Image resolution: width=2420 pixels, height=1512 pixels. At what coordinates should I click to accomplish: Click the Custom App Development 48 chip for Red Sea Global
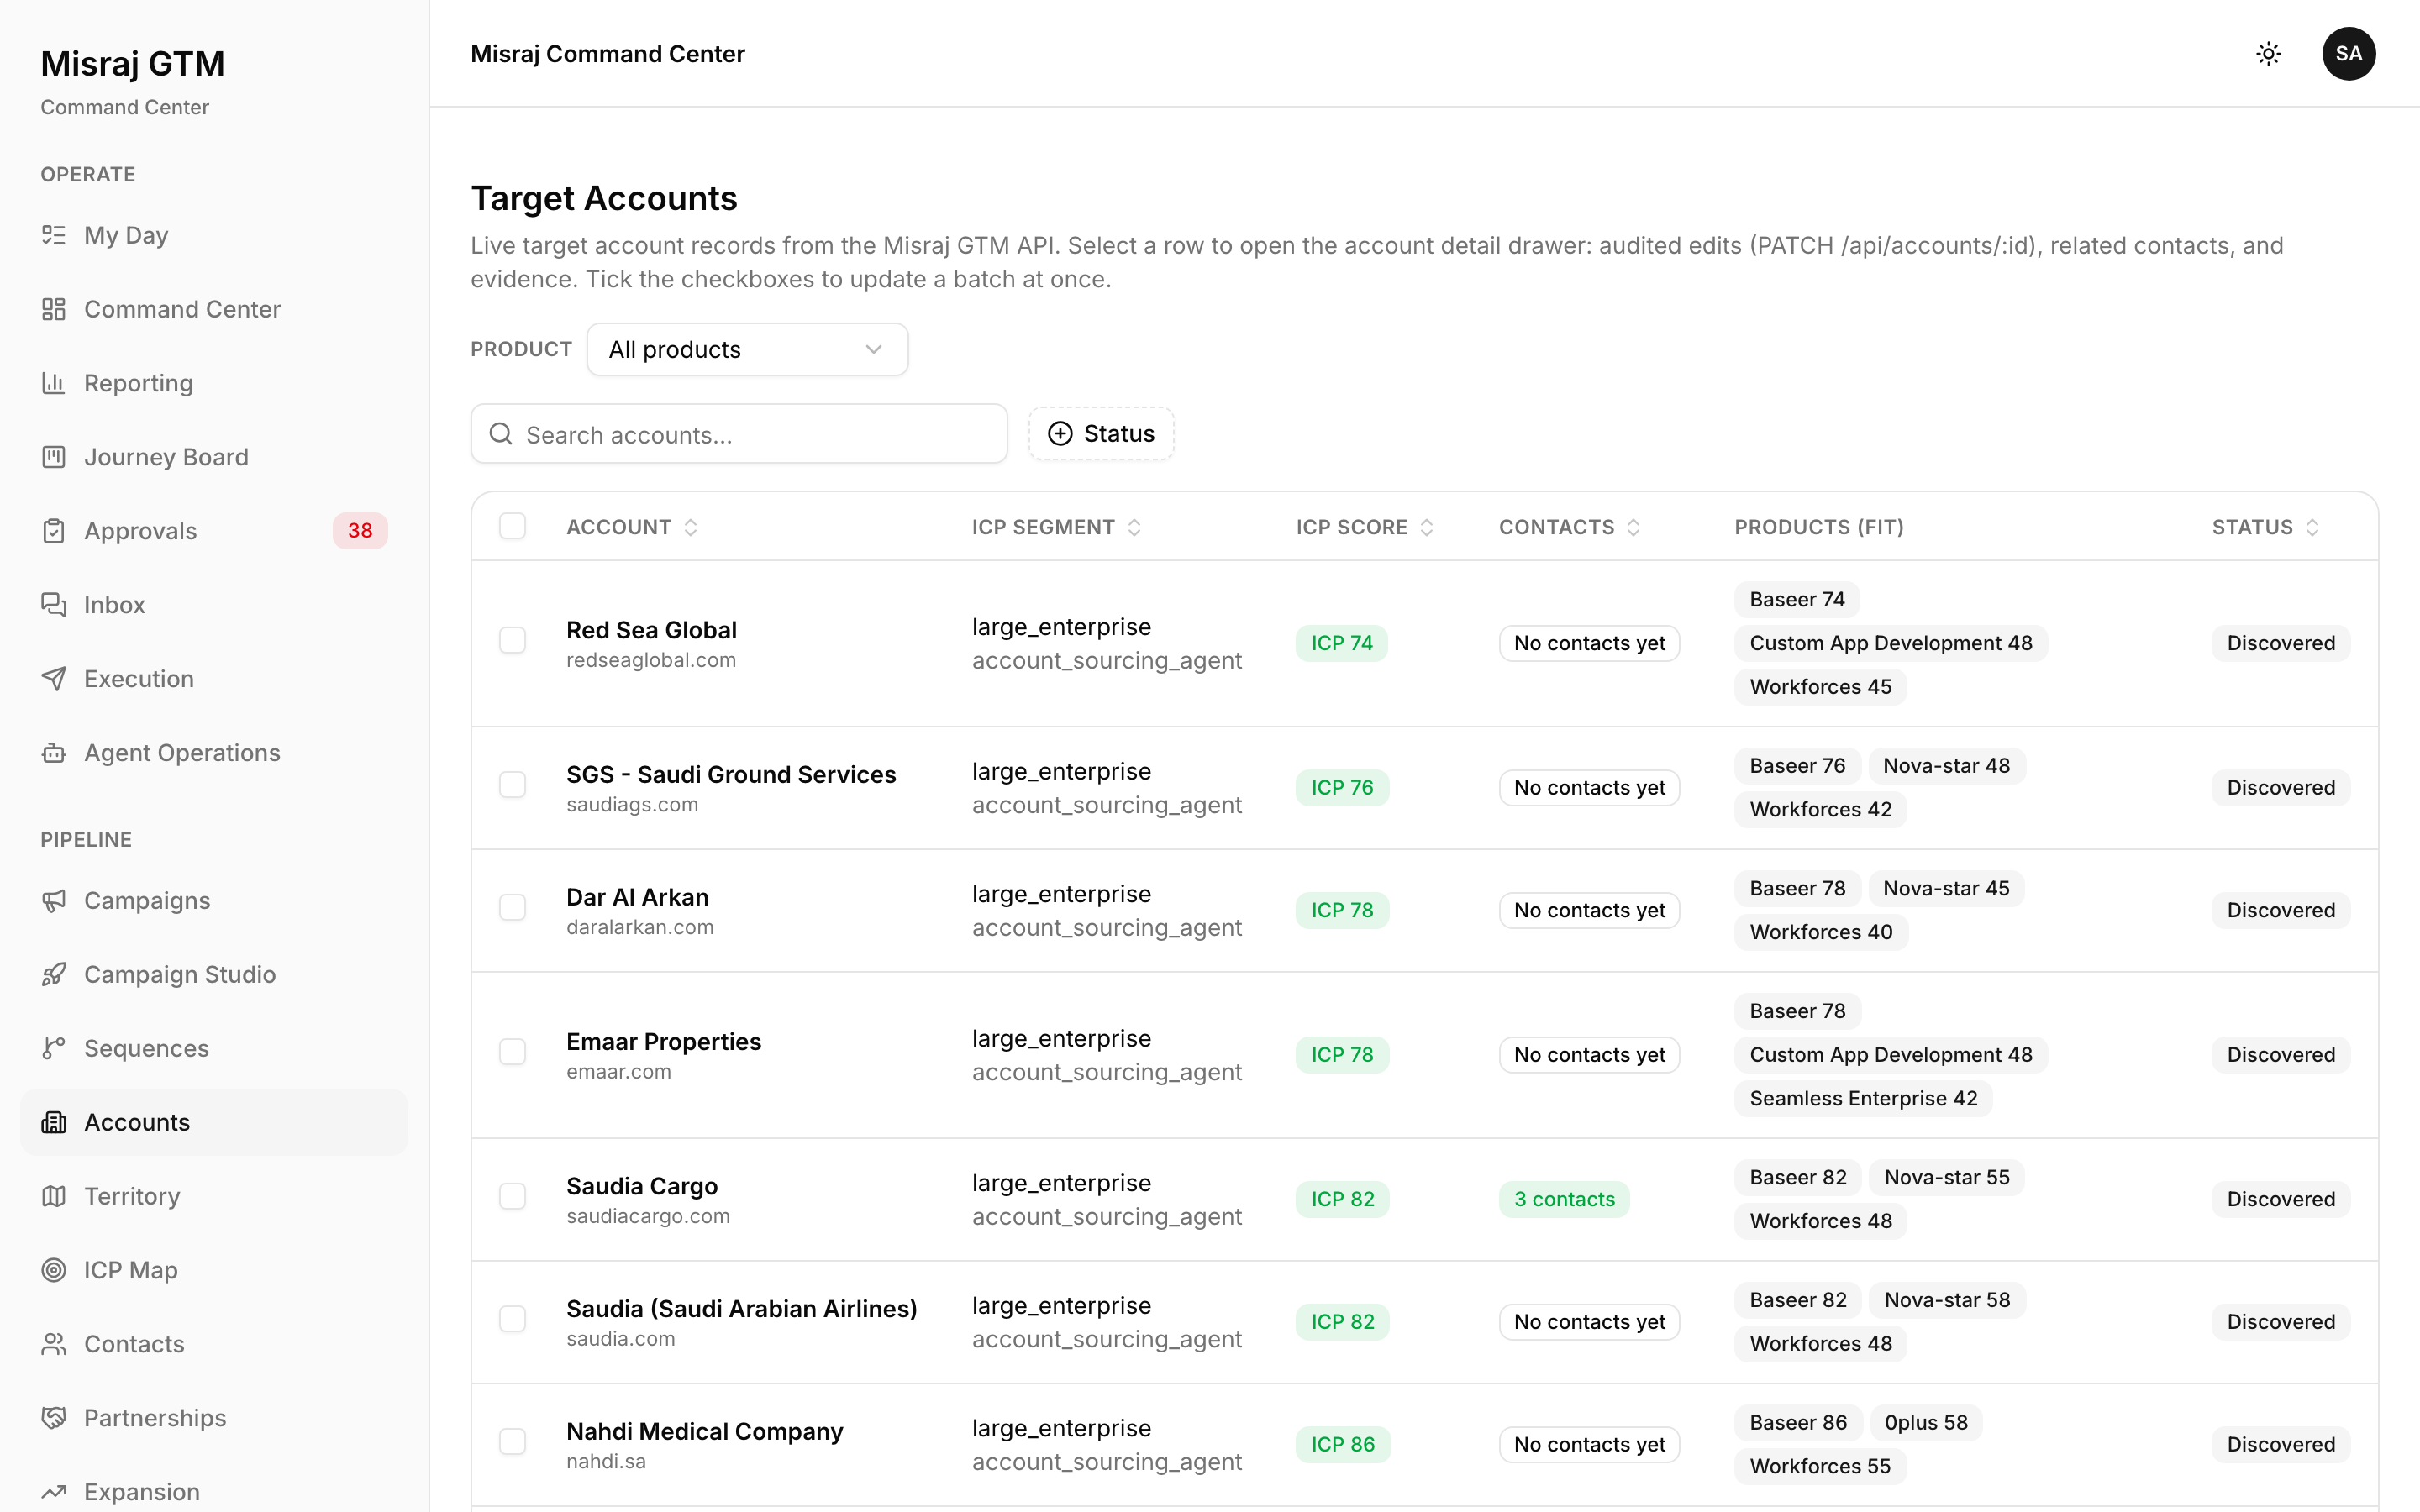(x=1891, y=643)
